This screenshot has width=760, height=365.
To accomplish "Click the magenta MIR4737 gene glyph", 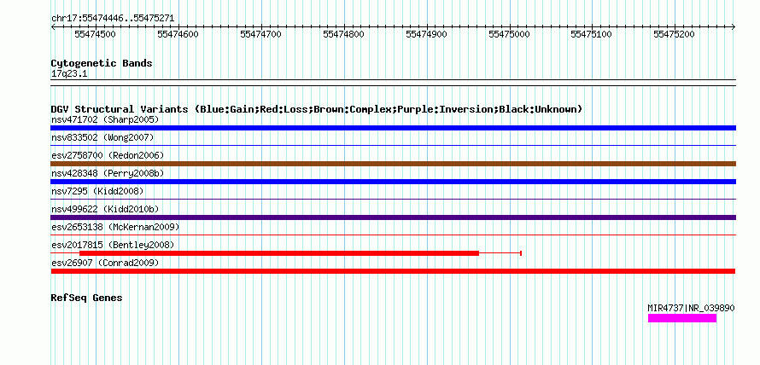I will (x=682, y=318).
